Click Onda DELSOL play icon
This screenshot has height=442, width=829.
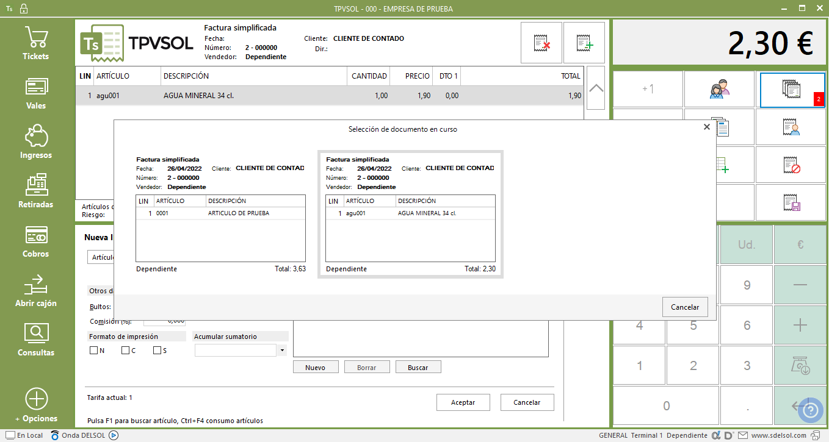(x=114, y=435)
